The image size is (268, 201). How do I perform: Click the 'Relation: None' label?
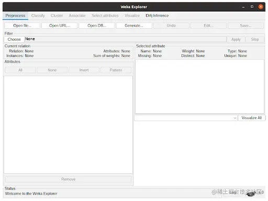(21, 51)
